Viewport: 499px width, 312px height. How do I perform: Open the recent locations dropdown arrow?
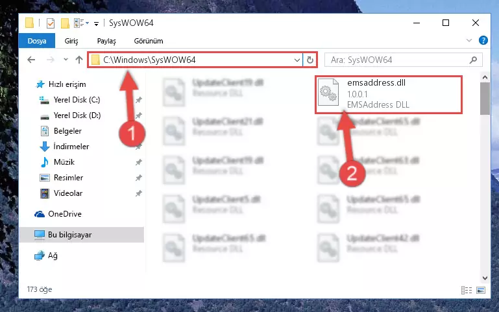pos(66,60)
